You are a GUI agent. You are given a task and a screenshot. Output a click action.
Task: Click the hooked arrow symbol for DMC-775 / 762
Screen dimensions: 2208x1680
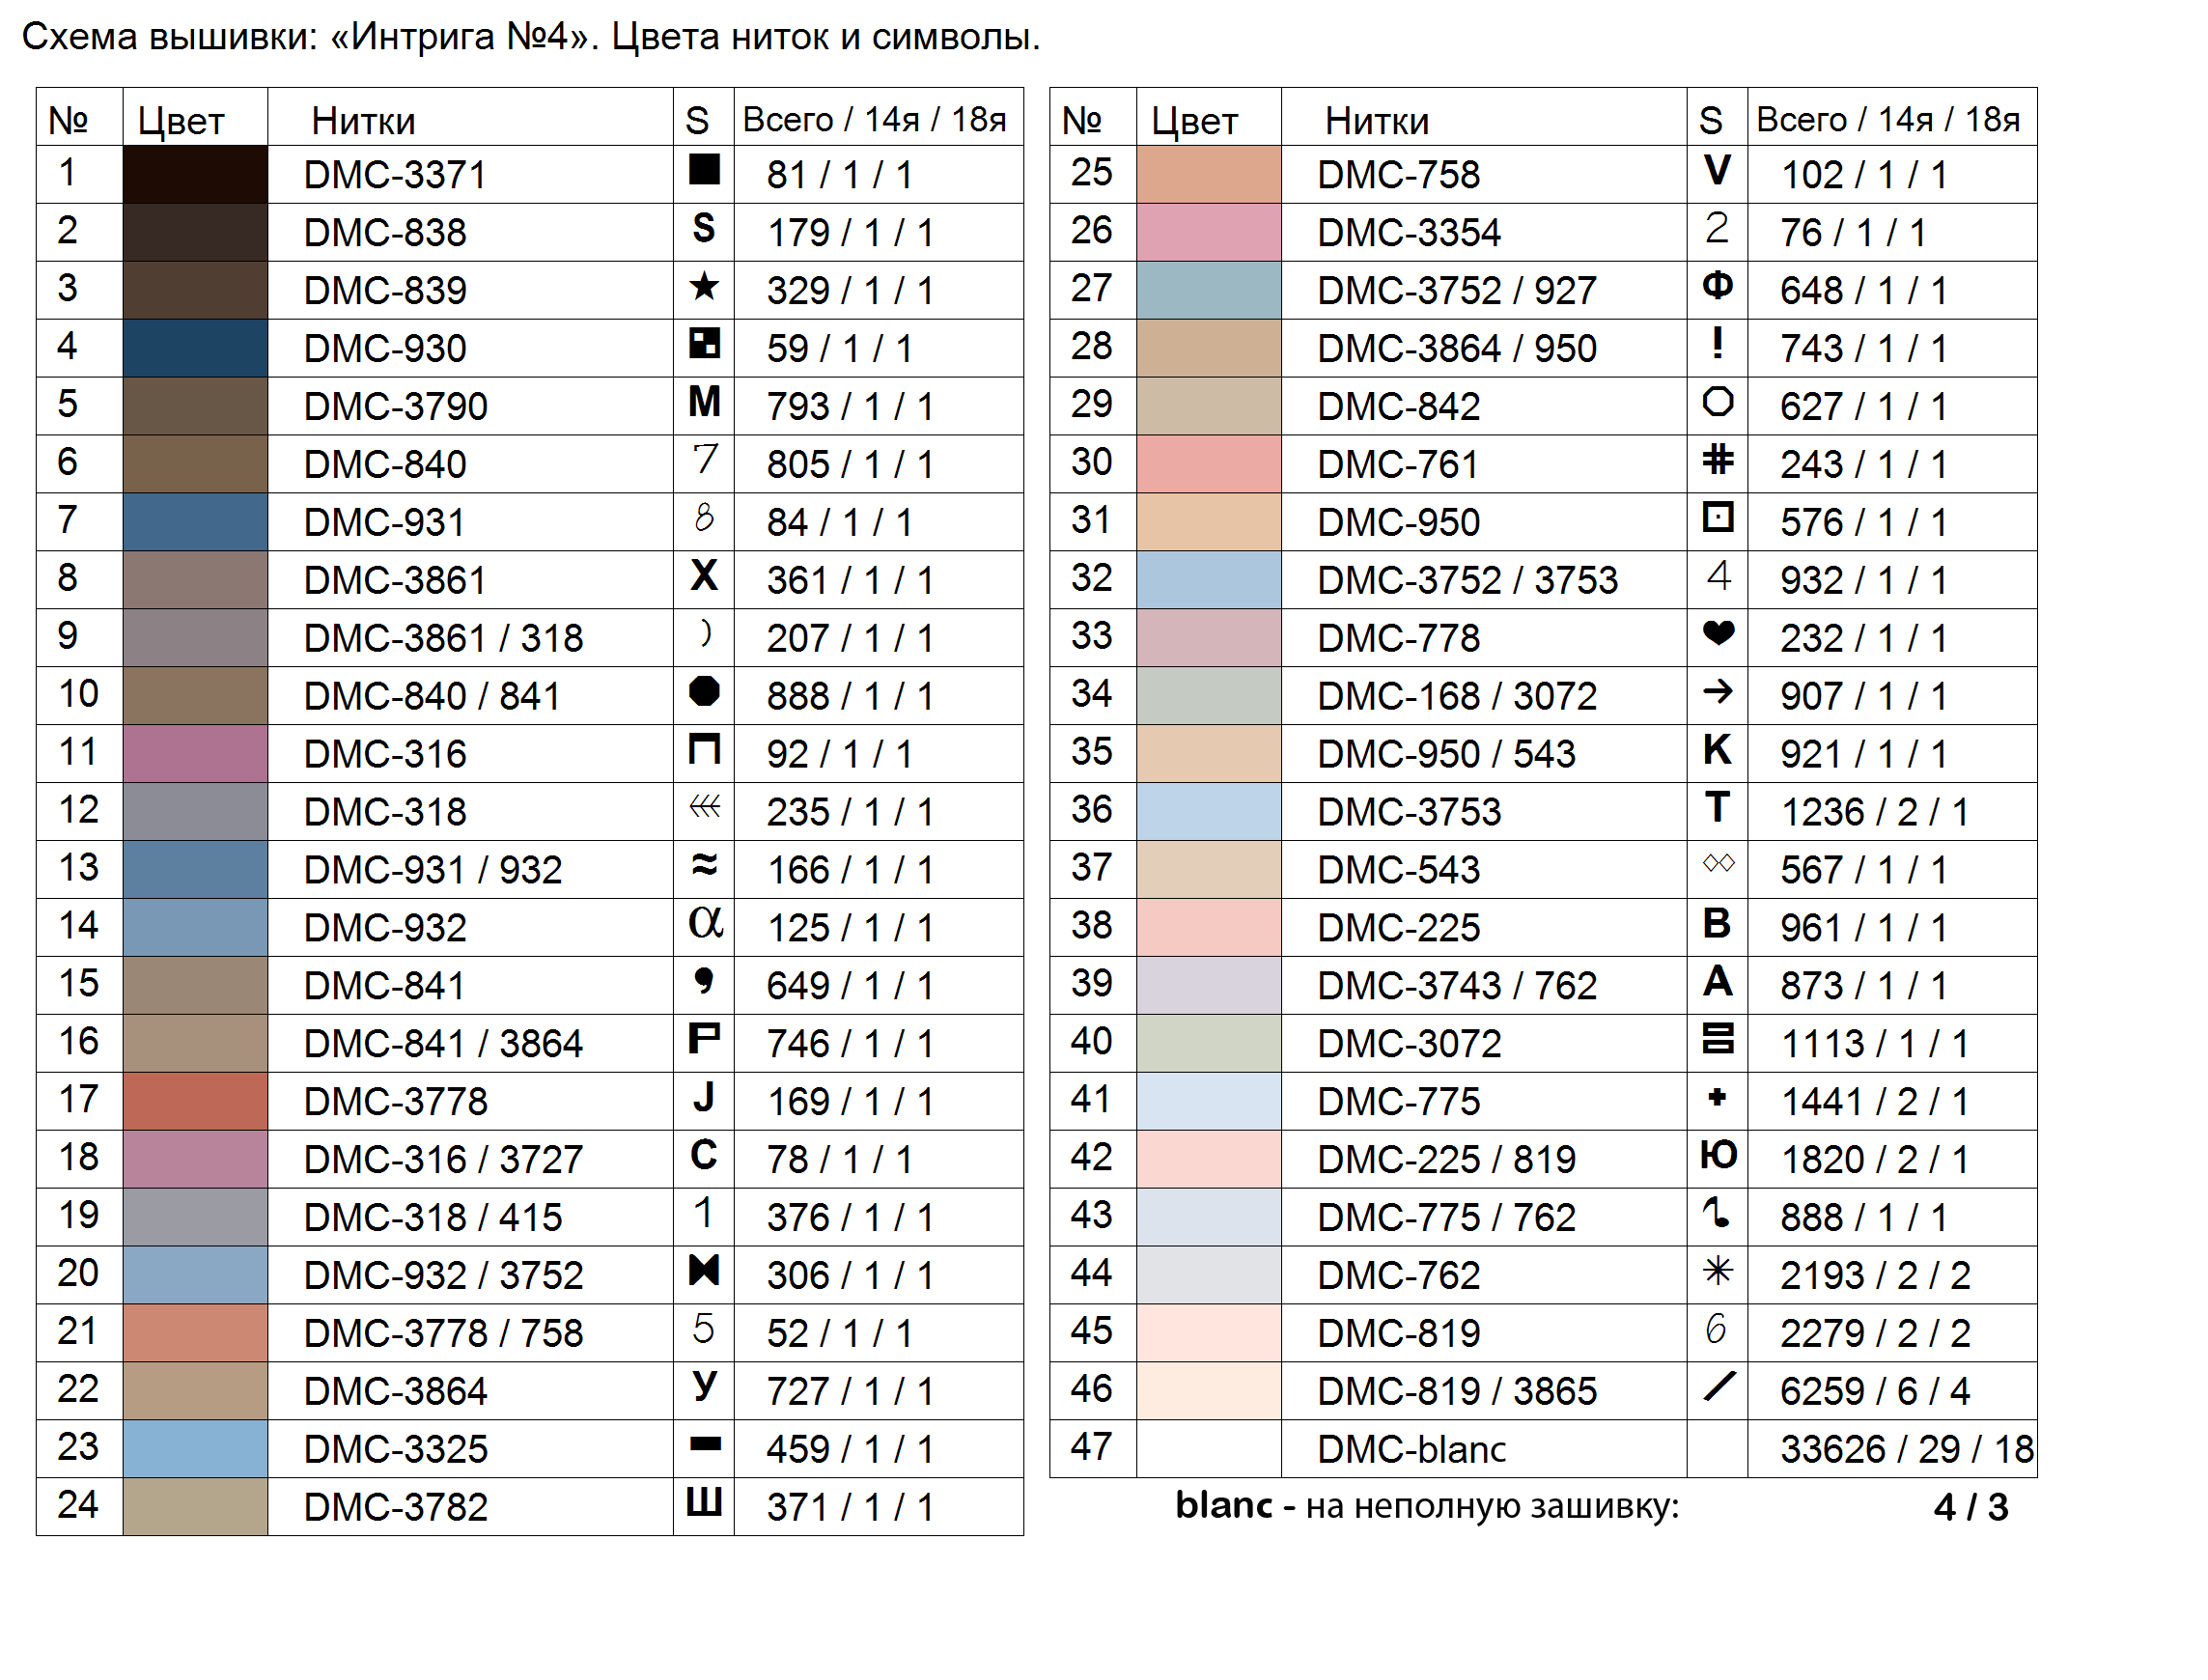pos(1716,1212)
